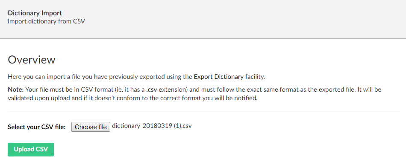This screenshot has height=162, width=406.
Task: Click the 'Select your CSV file:' label
Action: [x=37, y=127]
